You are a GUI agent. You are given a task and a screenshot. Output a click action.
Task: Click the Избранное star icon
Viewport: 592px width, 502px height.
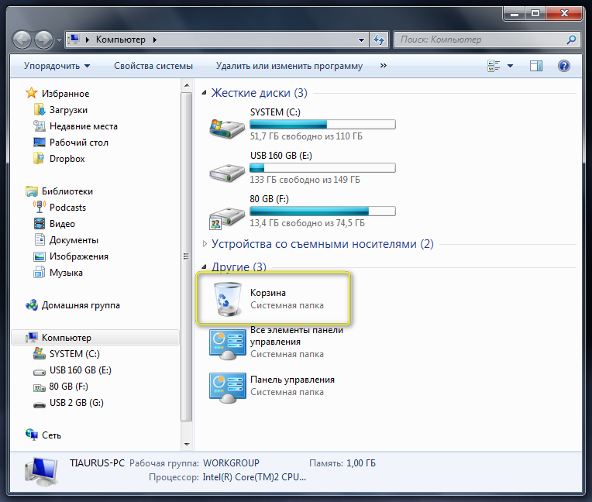(x=31, y=93)
